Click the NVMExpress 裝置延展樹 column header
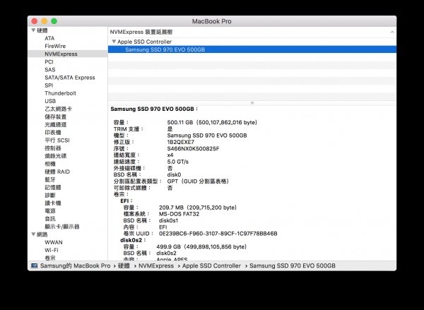The width and height of the screenshot is (424, 310). [141, 32]
